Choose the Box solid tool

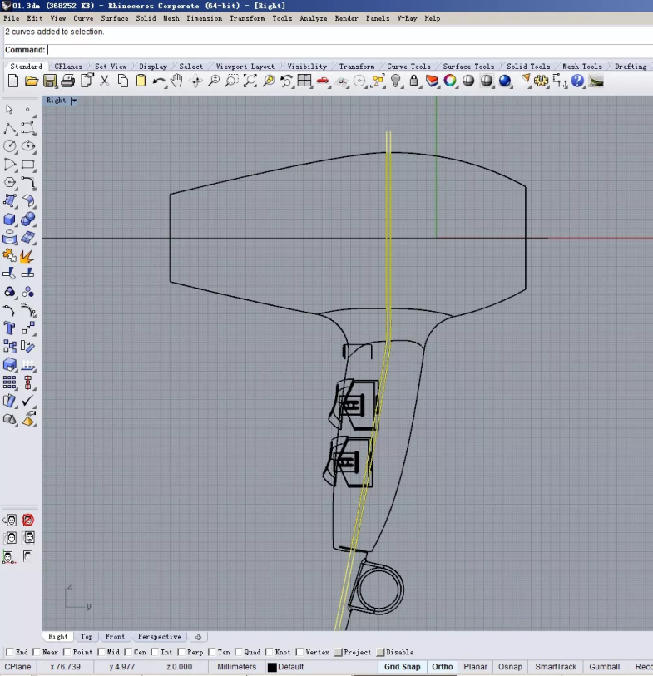[10, 220]
